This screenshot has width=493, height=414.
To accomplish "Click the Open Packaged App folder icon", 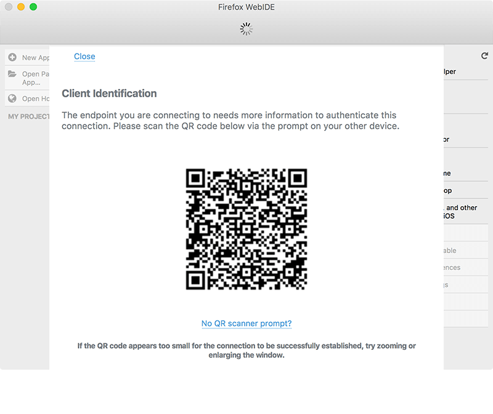I will pos(12,74).
